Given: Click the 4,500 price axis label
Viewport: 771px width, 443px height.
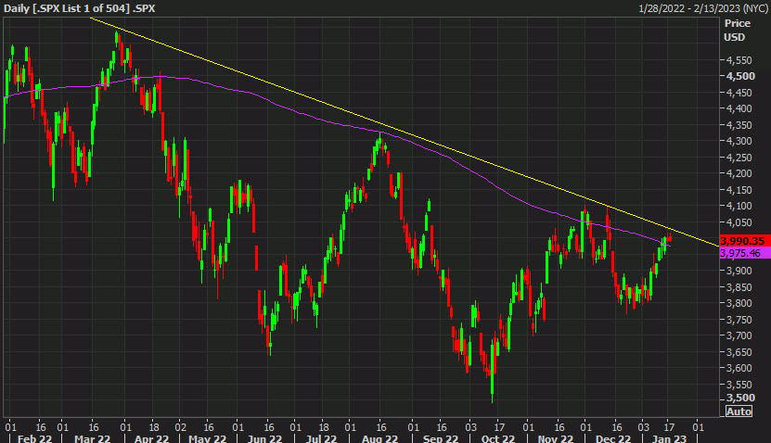Looking at the screenshot, I should pos(740,76).
